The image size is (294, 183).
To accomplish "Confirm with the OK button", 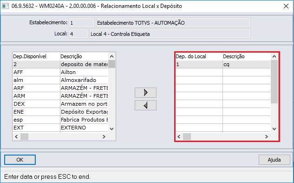I will [20, 160].
